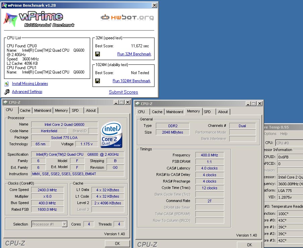Click the Bus Speed 400.0 MHz field
Viewport: 303px width, 248px height.
tap(47, 203)
